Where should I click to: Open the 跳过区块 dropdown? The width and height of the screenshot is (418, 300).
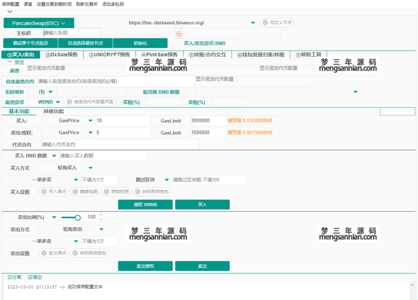pos(167,180)
